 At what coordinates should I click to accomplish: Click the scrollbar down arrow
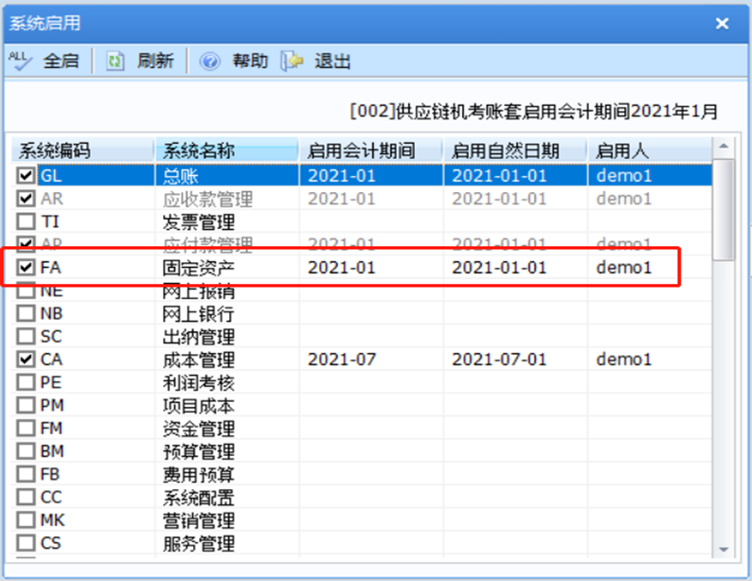[724, 550]
